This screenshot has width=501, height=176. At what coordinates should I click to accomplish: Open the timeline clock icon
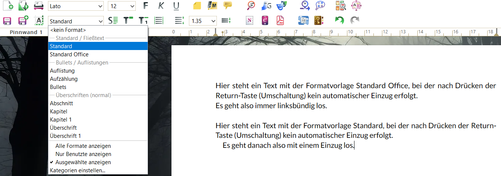coord(305,6)
